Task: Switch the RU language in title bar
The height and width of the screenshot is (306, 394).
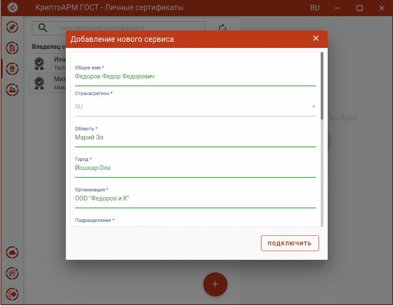Action: 315,8
